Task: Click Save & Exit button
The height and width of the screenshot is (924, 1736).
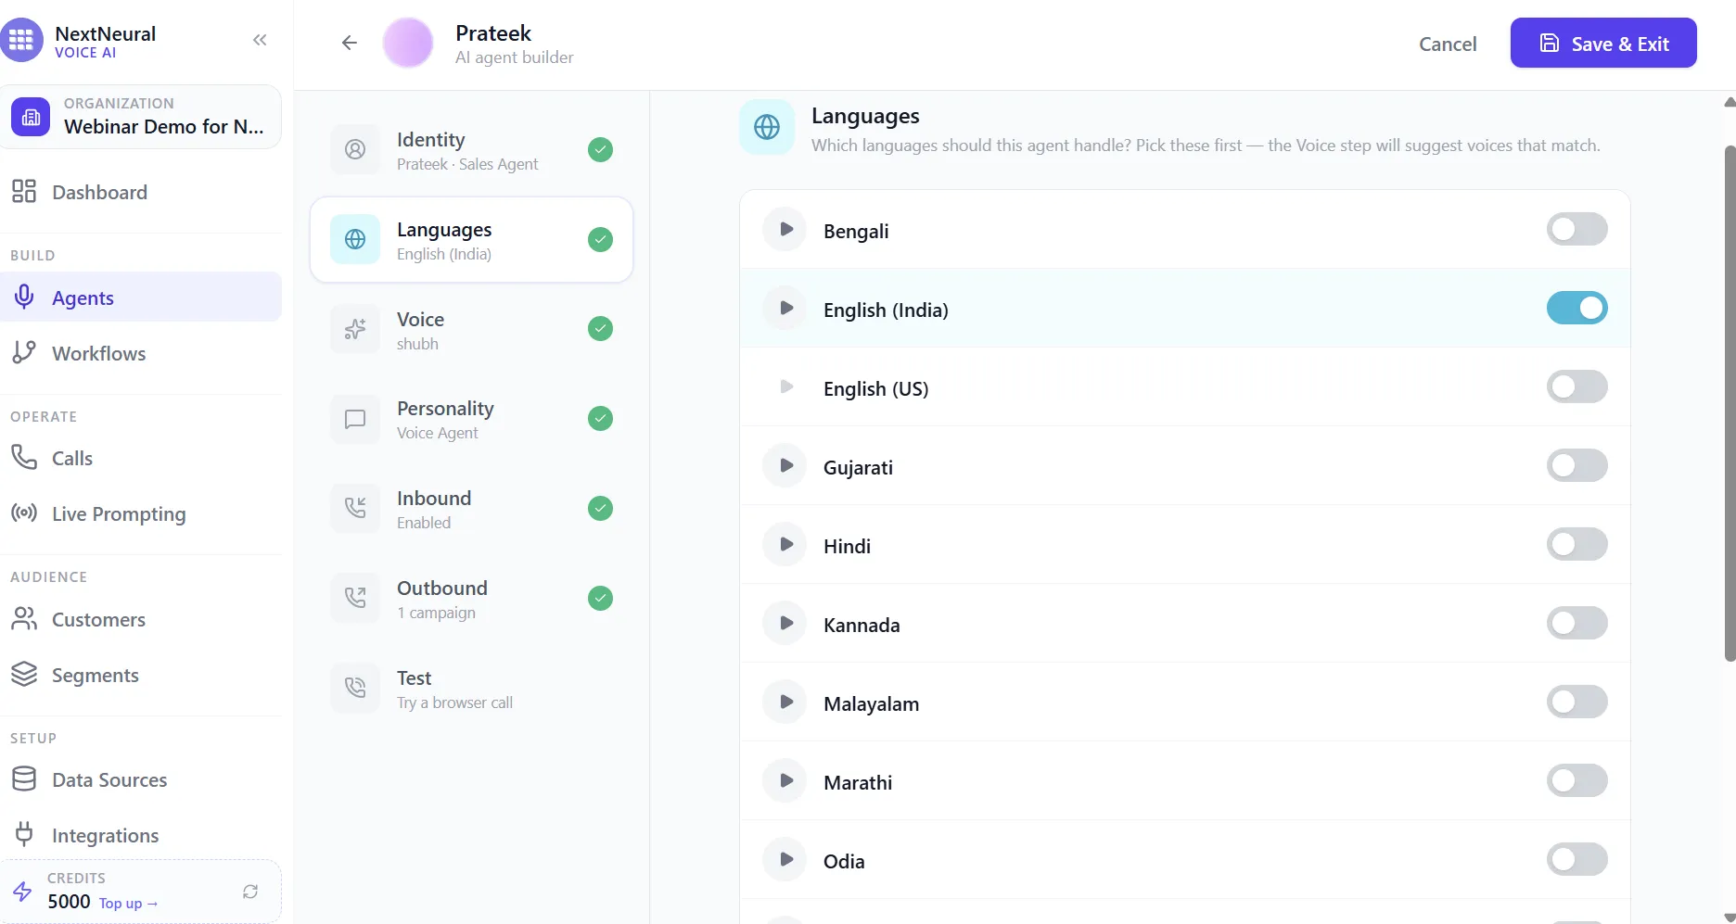Action: [1603, 43]
